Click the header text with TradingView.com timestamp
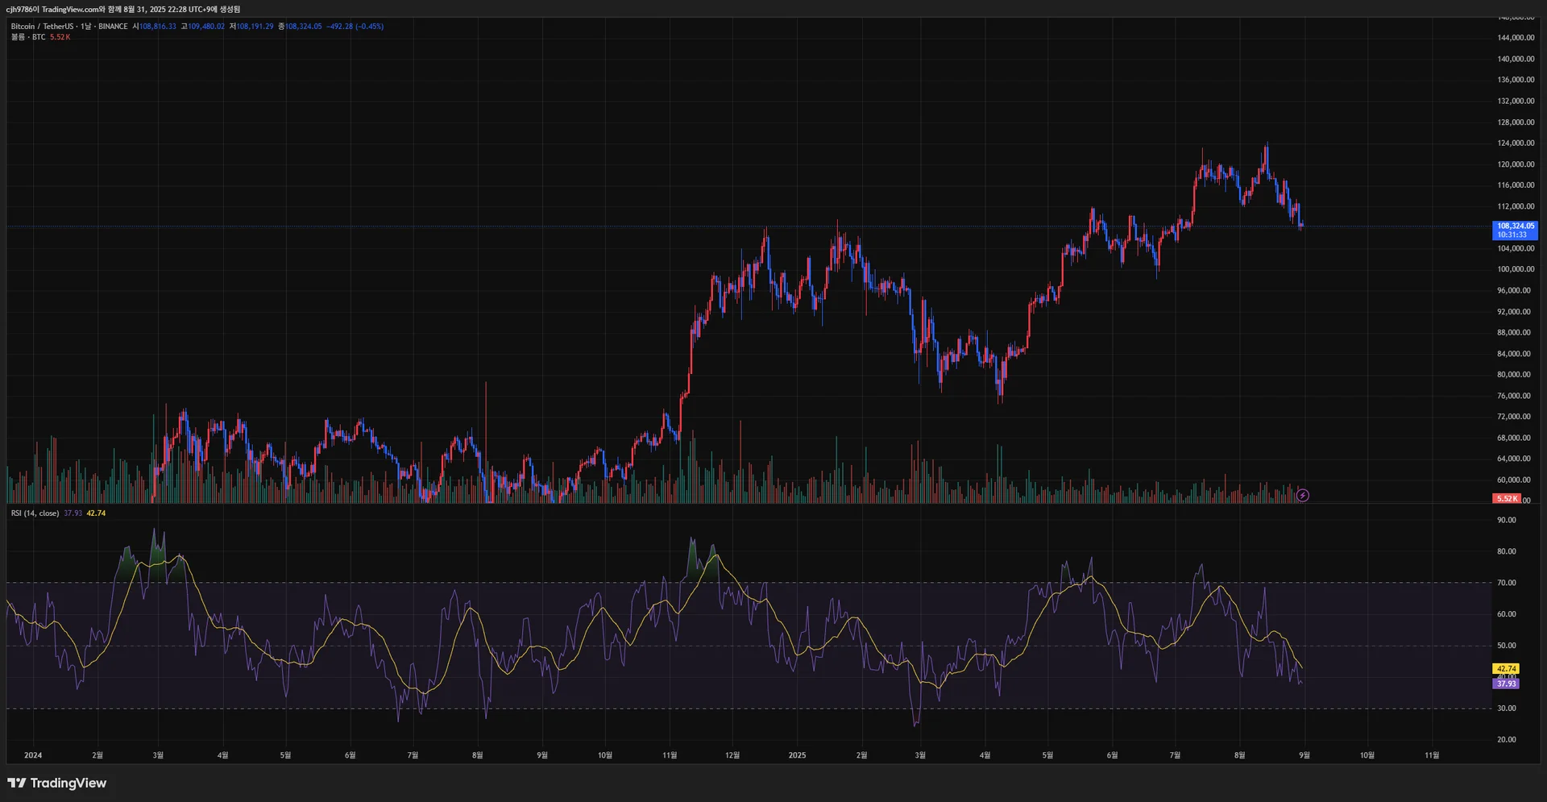Image resolution: width=1547 pixels, height=802 pixels. pyautogui.click(x=123, y=10)
